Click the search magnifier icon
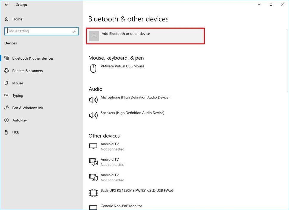Image resolution: width=289 pixels, height=210 pixels. click(x=74, y=31)
